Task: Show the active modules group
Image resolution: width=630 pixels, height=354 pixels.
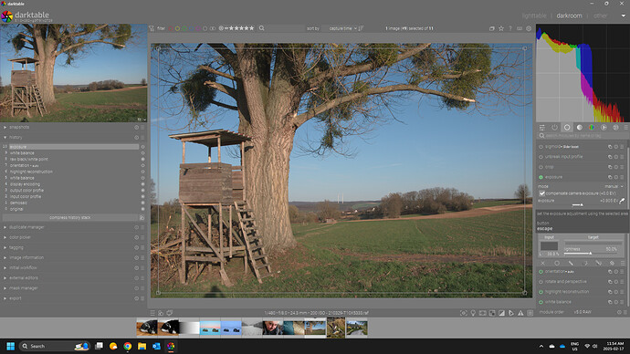Action: (x=554, y=127)
